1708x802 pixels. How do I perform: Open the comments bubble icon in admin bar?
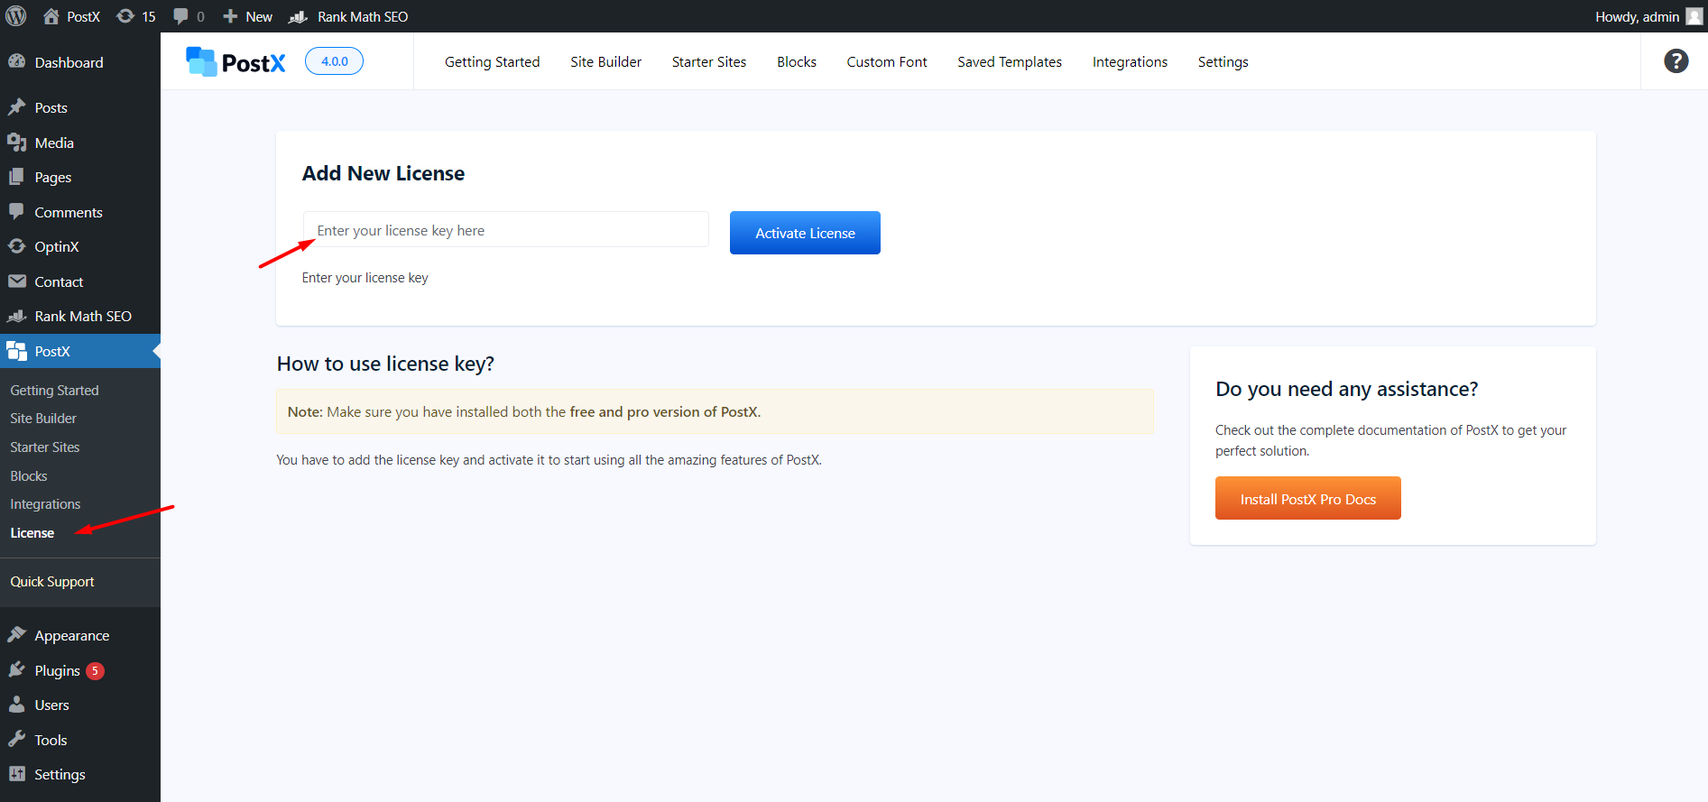pyautogui.click(x=180, y=16)
